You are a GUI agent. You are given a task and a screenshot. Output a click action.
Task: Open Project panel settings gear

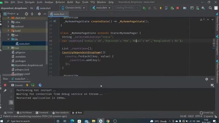(x=39, y=14)
